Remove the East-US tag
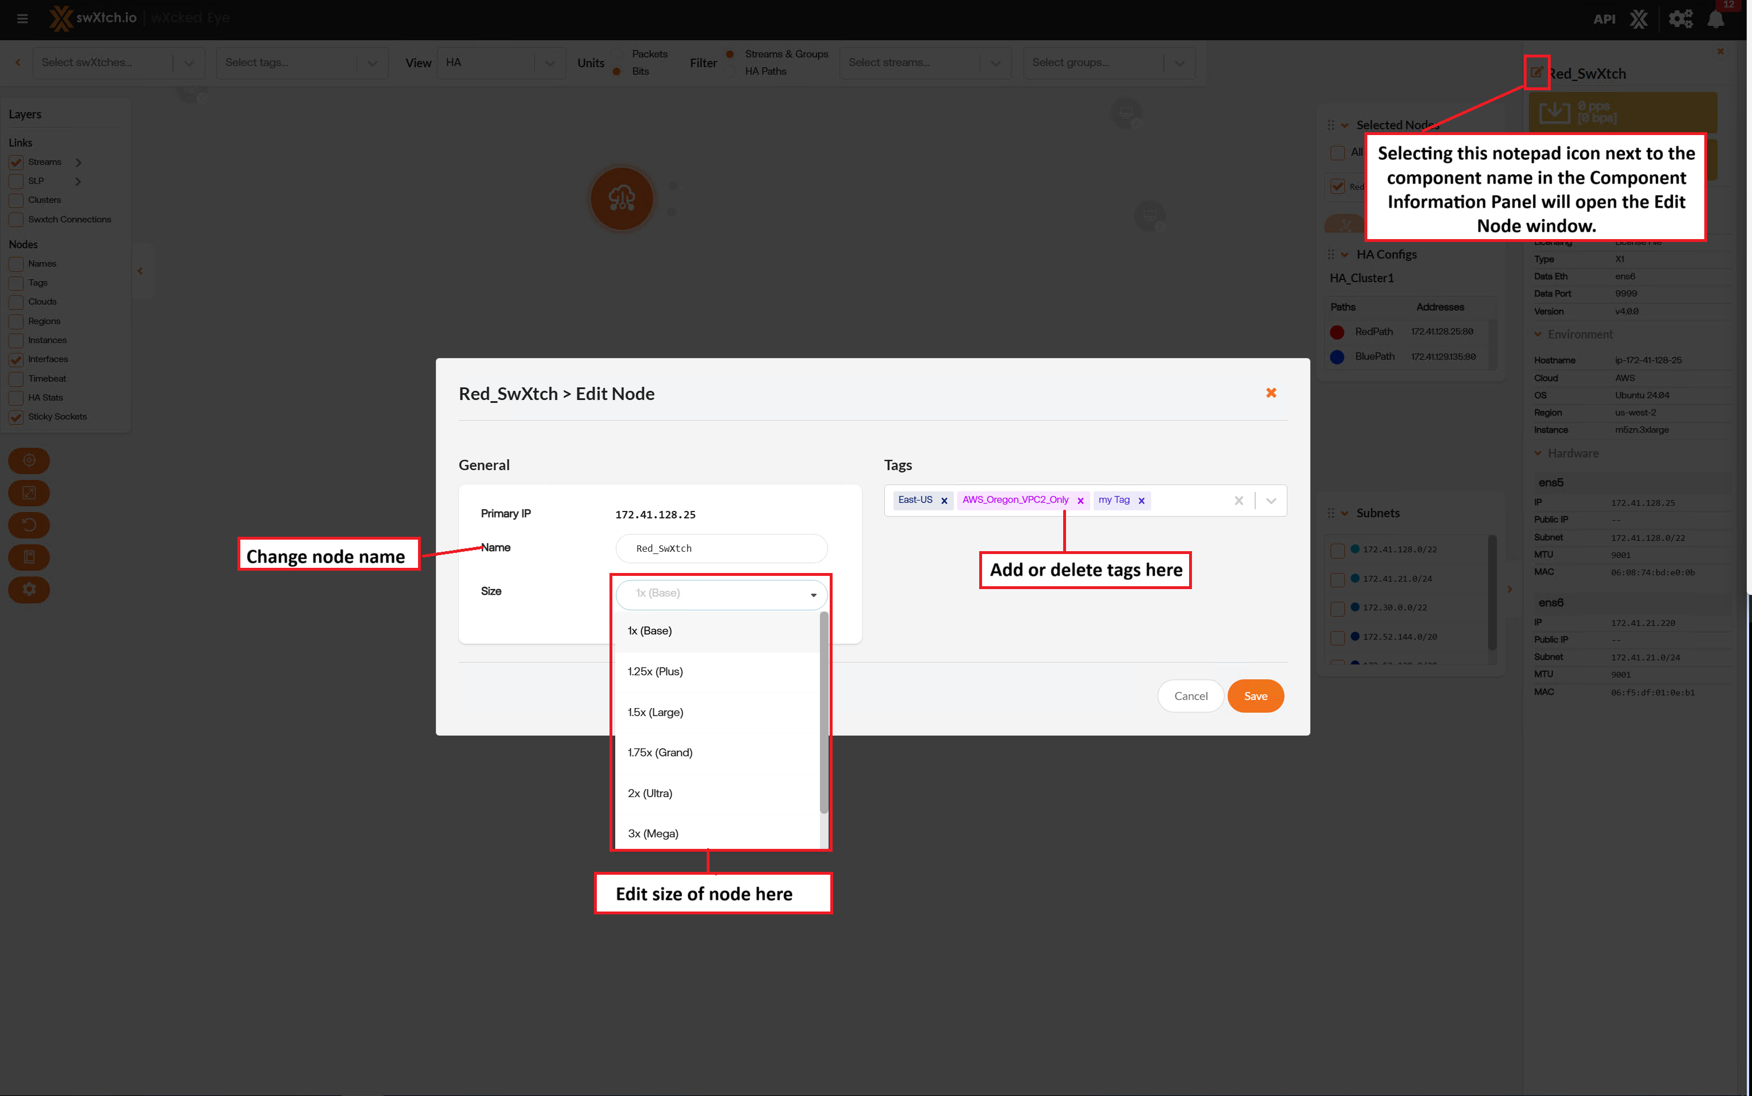This screenshot has height=1096, width=1752. (x=944, y=501)
